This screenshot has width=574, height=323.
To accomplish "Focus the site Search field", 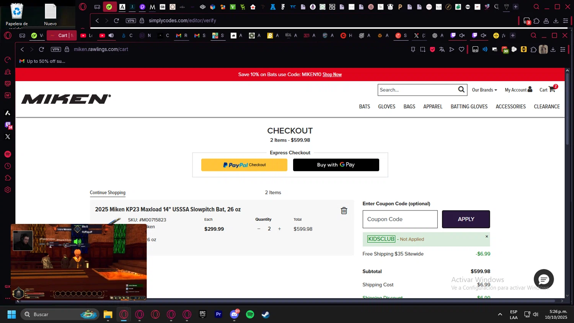I will (418, 90).
